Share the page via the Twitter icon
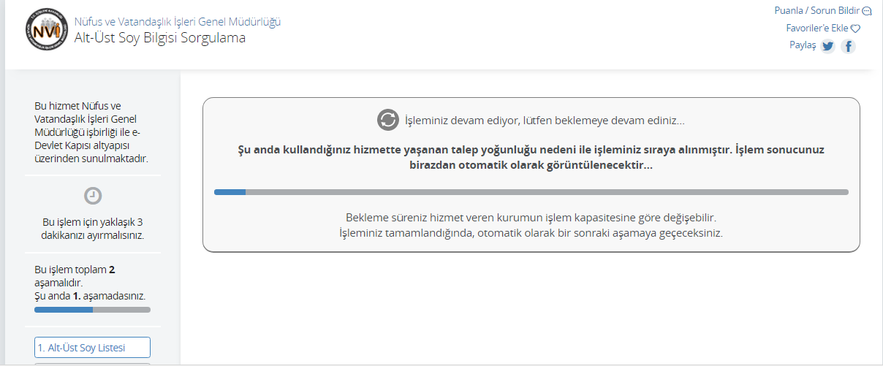Viewport: 883px width, 366px height. [827, 46]
